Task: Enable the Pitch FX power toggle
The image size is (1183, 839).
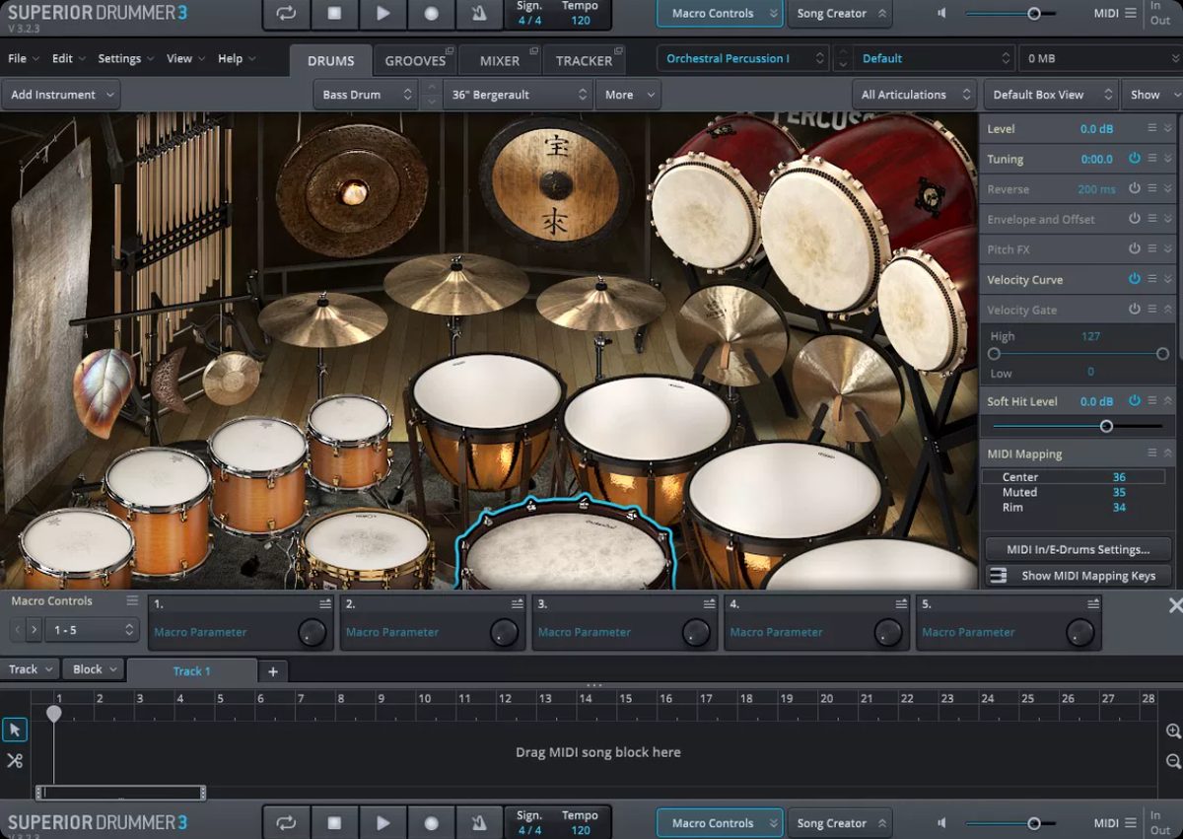Action: [1134, 248]
